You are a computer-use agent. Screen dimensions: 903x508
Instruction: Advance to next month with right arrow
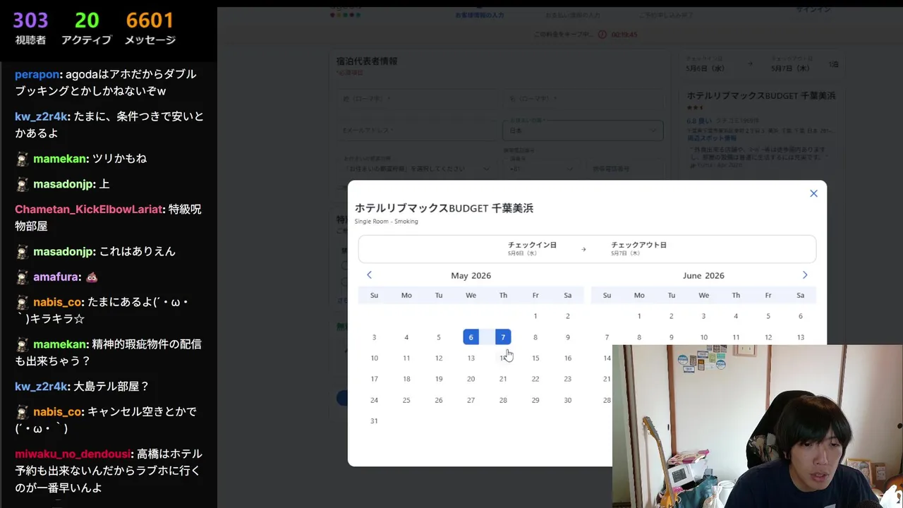805,275
